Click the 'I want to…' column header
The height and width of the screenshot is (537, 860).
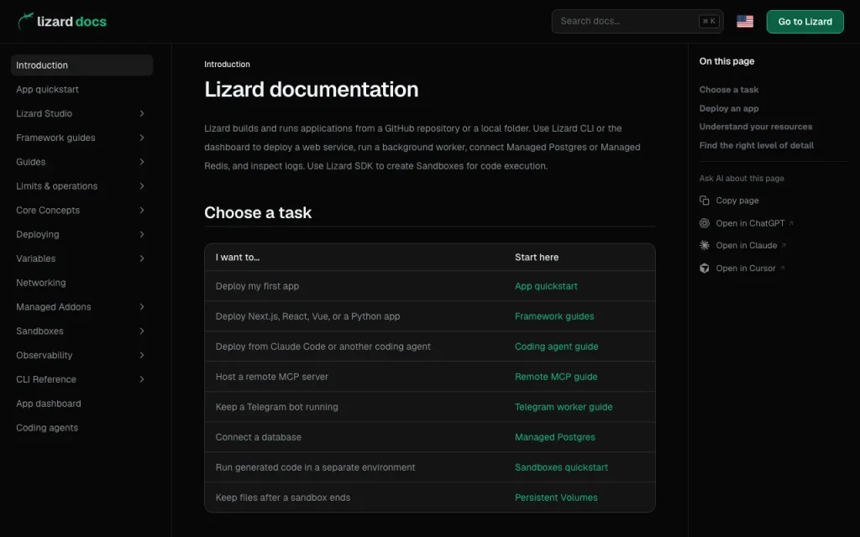coord(238,257)
